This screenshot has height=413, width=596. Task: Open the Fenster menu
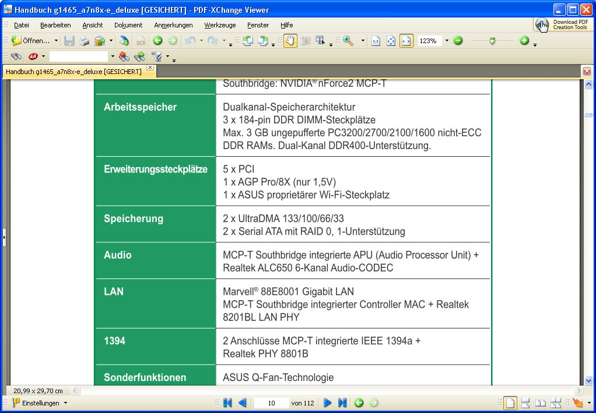coord(258,25)
